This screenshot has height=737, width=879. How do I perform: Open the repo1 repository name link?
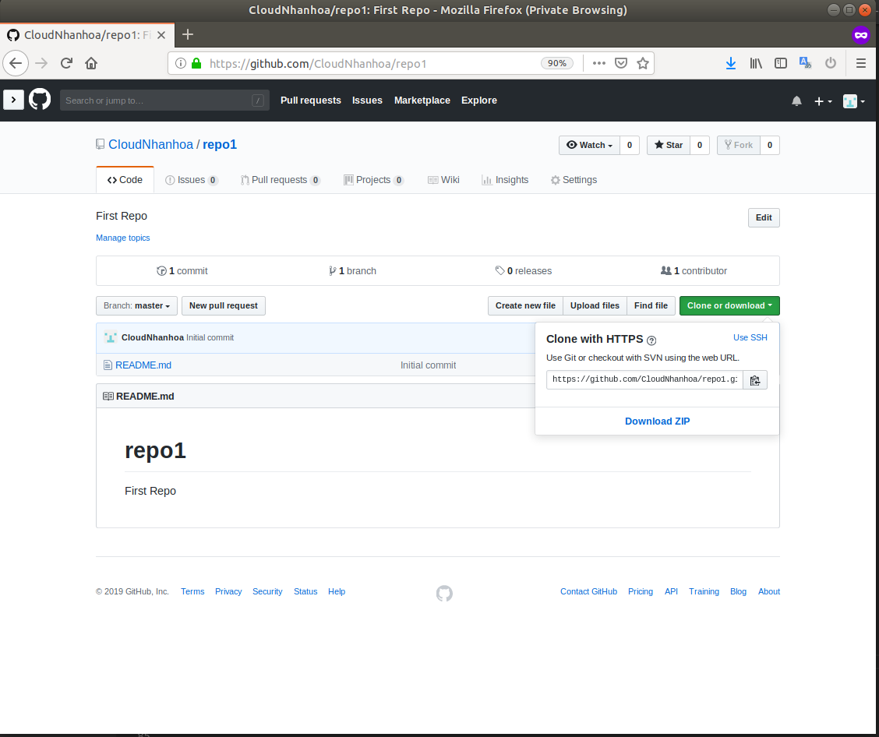[x=220, y=145]
